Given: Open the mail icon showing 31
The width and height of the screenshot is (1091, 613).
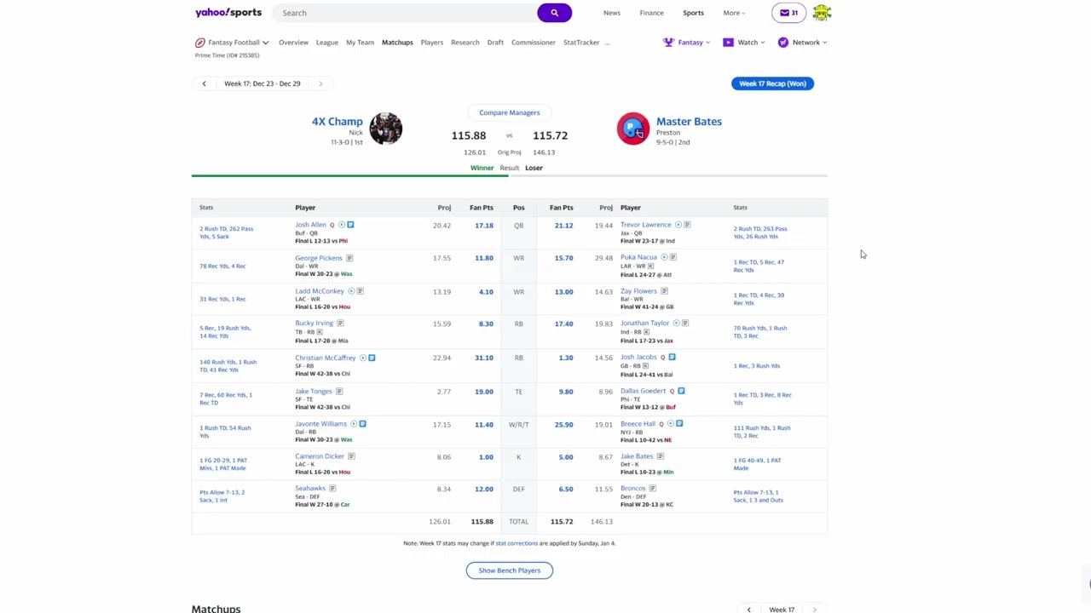Looking at the screenshot, I should pos(788,13).
